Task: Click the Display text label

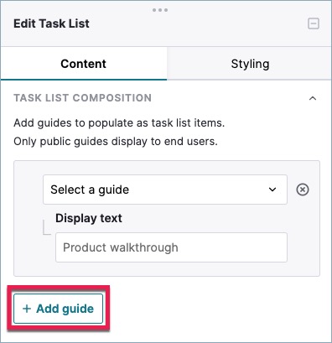Action: click(x=89, y=218)
